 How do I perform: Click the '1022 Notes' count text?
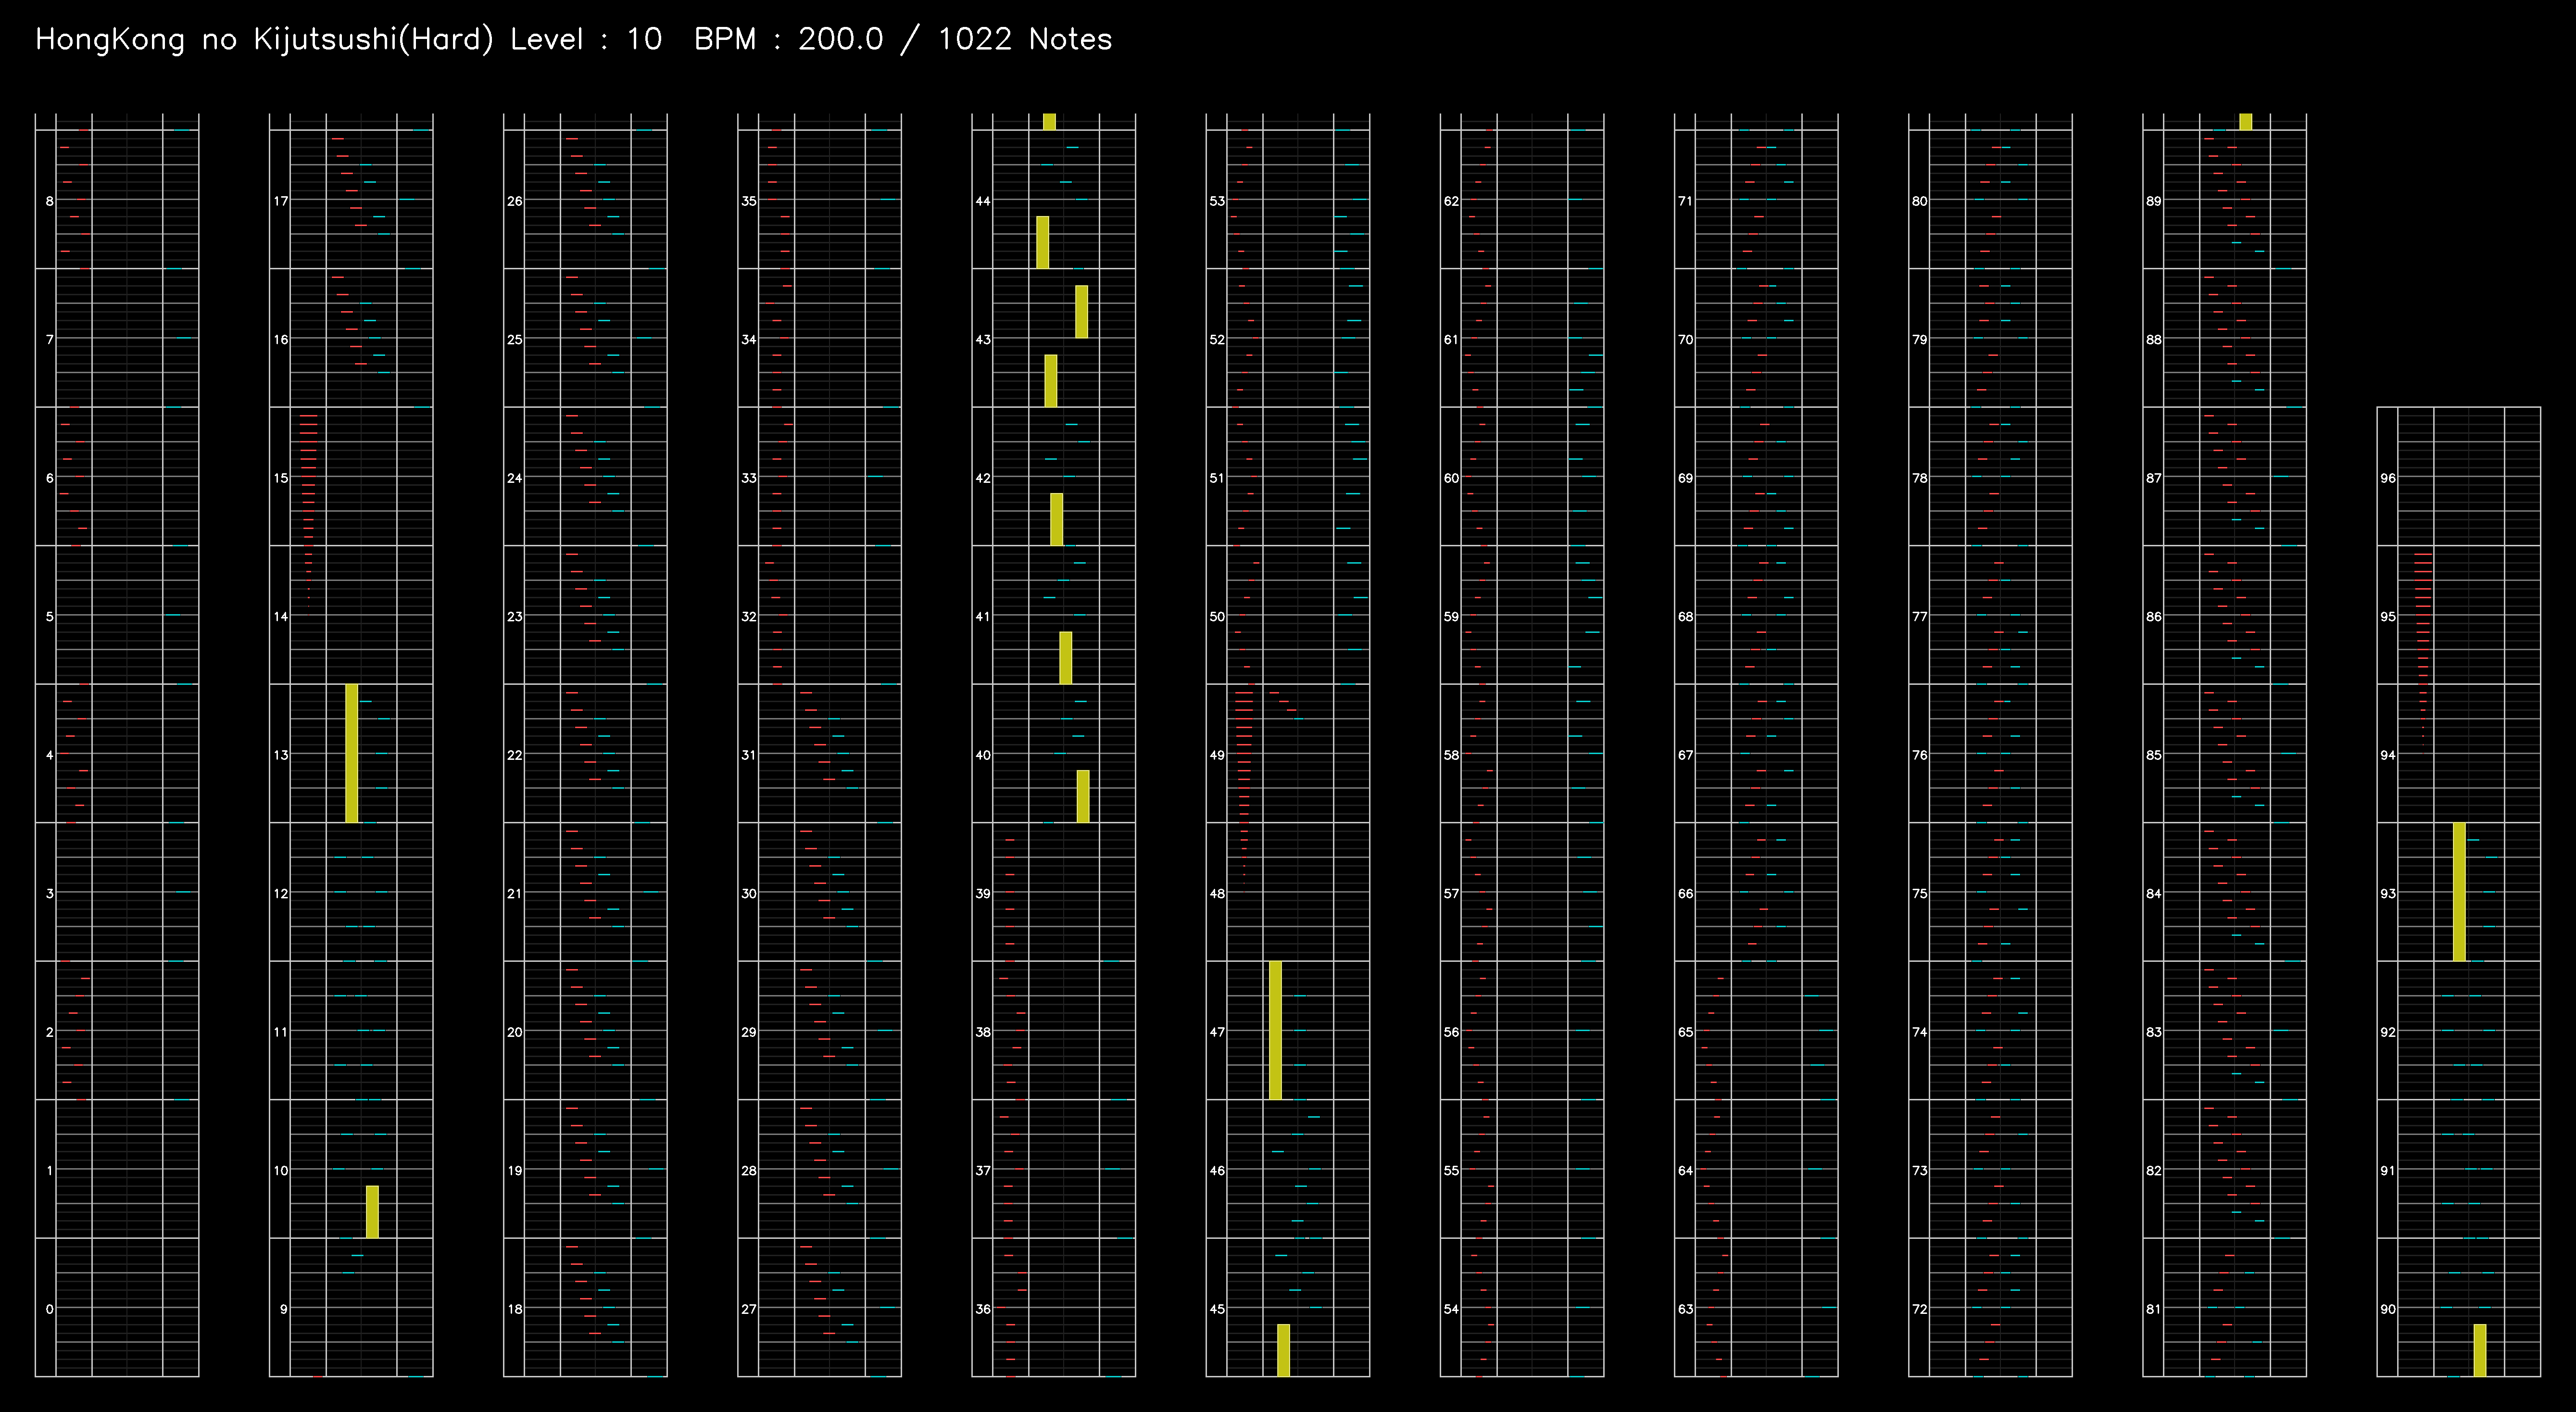click(x=1025, y=39)
